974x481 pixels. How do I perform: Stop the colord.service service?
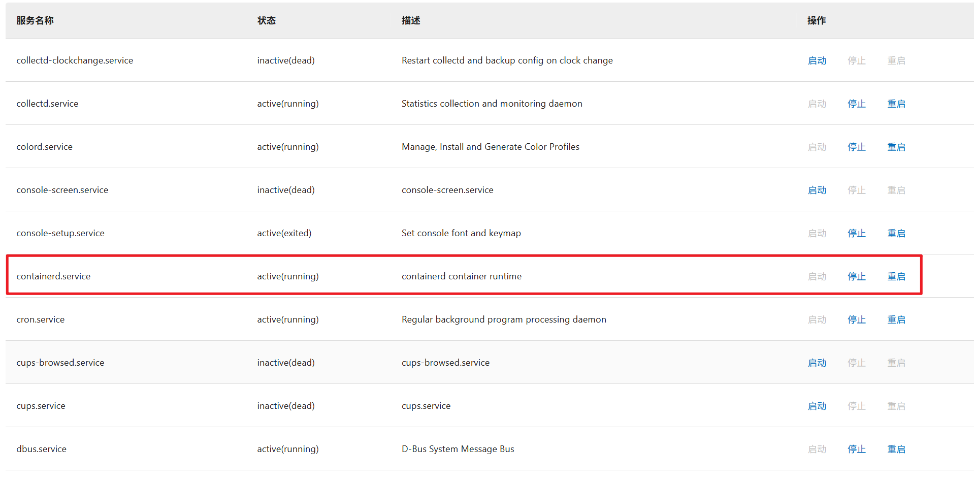tap(856, 147)
